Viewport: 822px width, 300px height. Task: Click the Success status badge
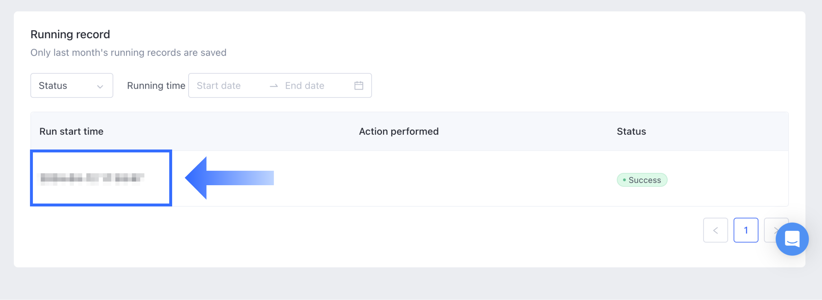(642, 180)
